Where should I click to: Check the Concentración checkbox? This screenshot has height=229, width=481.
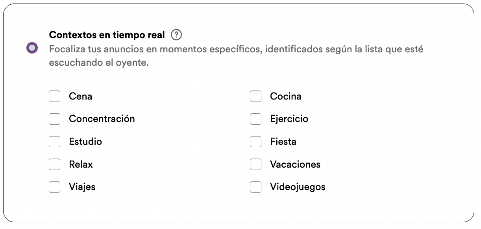pyautogui.click(x=54, y=119)
